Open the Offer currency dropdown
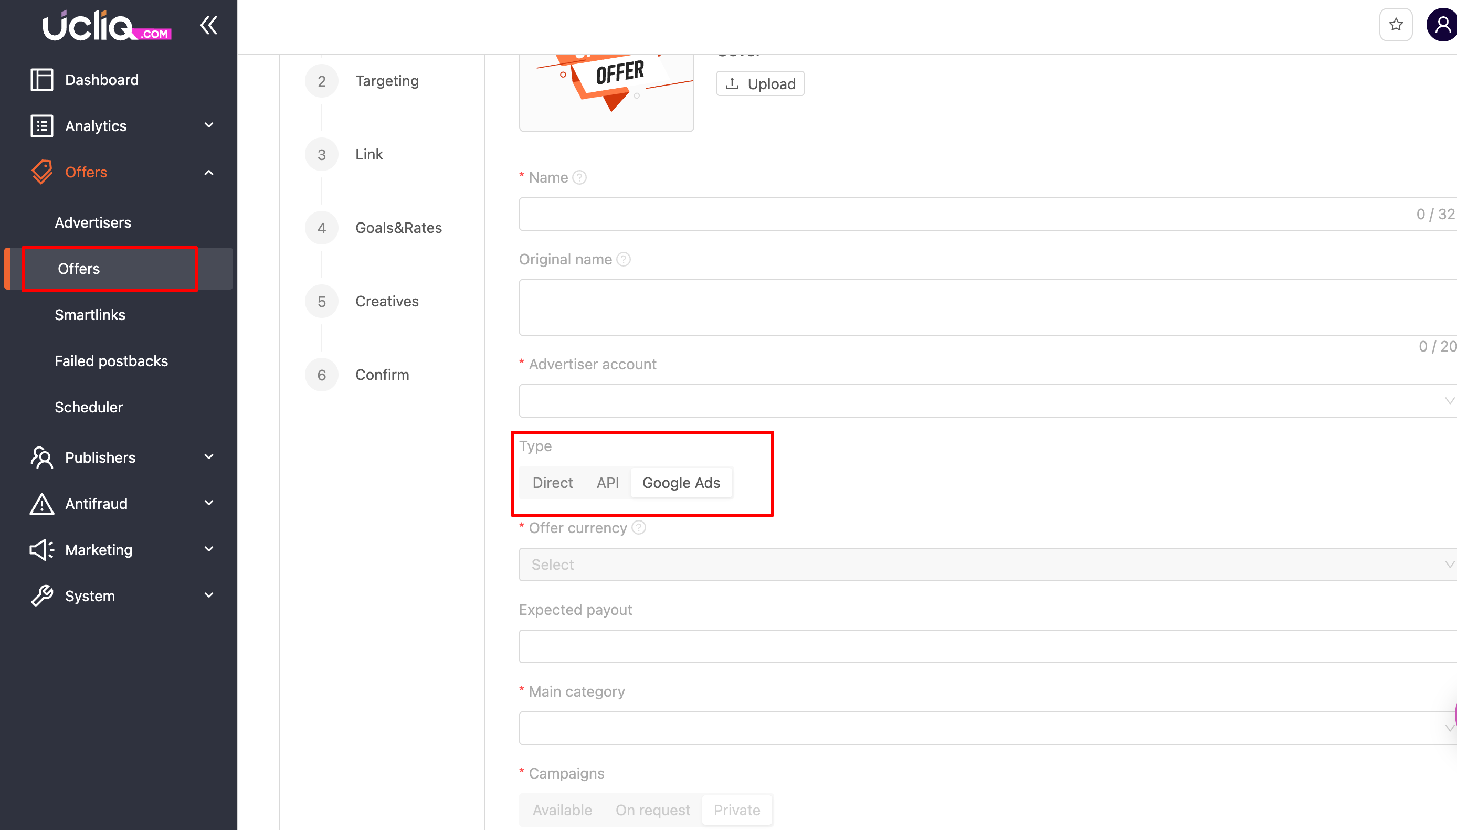 pos(987,565)
